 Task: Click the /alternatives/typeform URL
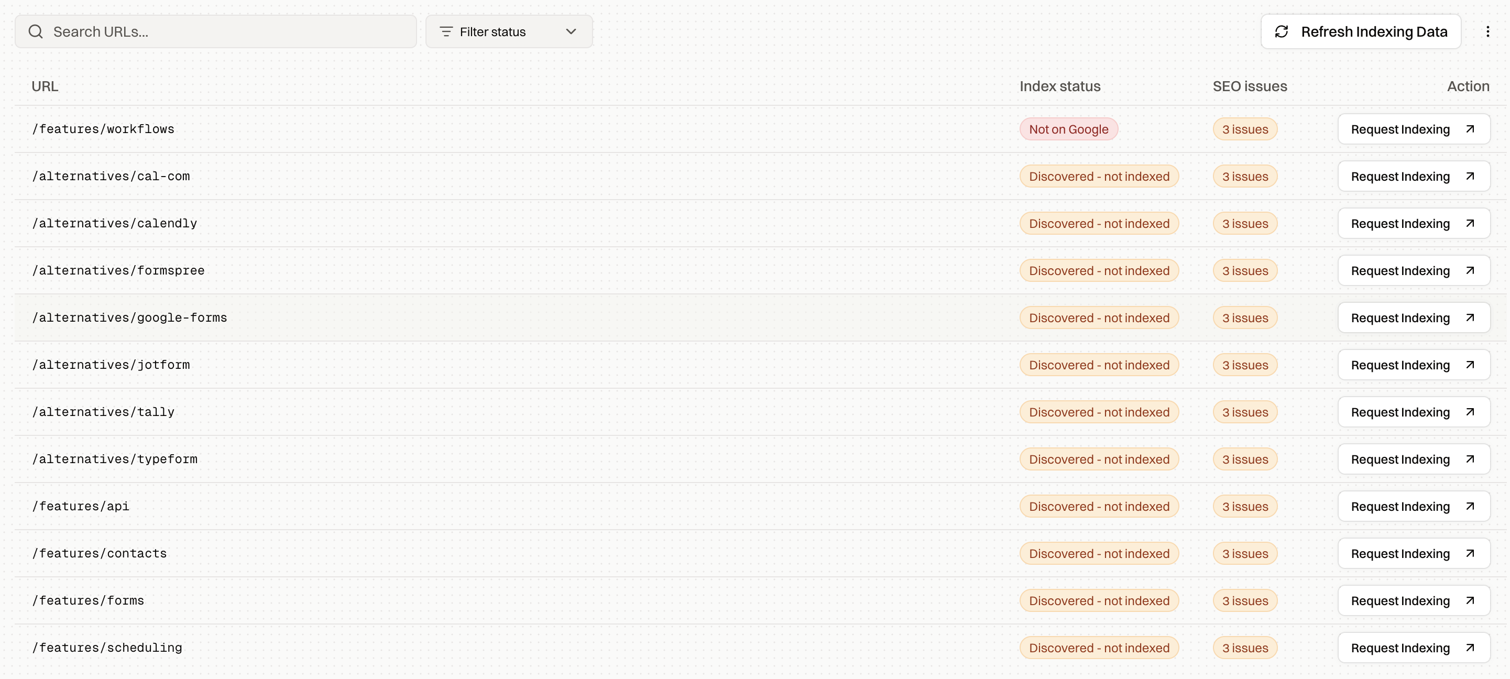[114, 459]
